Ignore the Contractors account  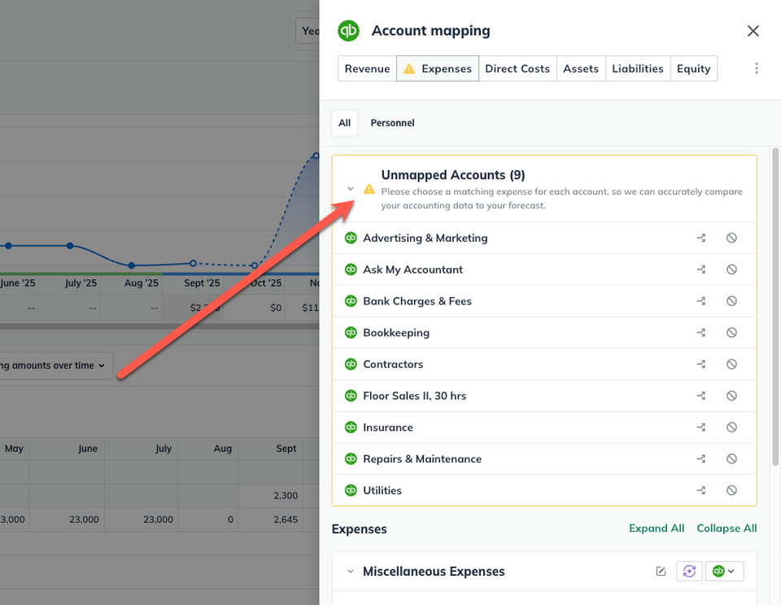tap(731, 364)
